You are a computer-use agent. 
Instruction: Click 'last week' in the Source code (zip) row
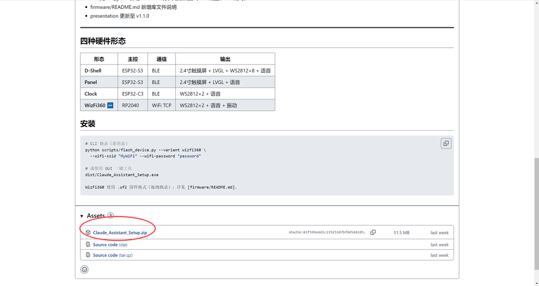click(439, 244)
